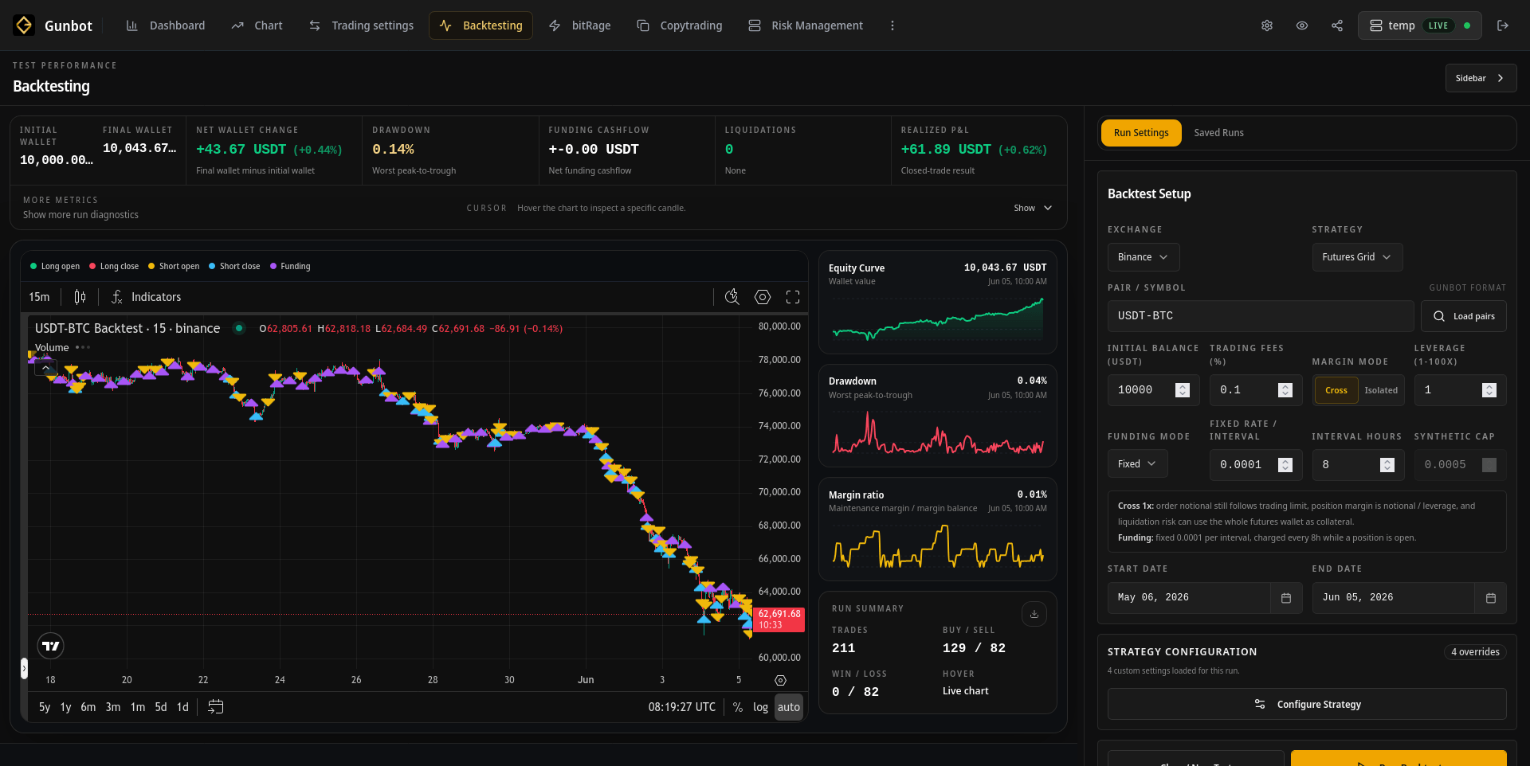Select the 1m range button
Viewport: 1530px width, 766px height.
point(138,707)
